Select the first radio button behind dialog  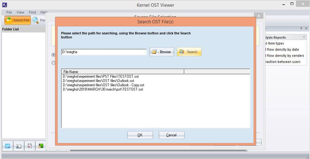(53, 55)
